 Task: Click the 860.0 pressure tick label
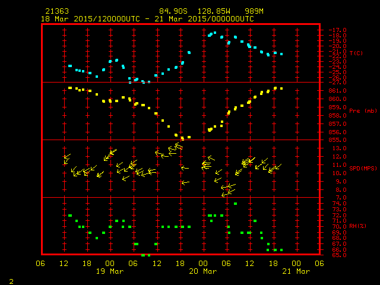pos(338,99)
